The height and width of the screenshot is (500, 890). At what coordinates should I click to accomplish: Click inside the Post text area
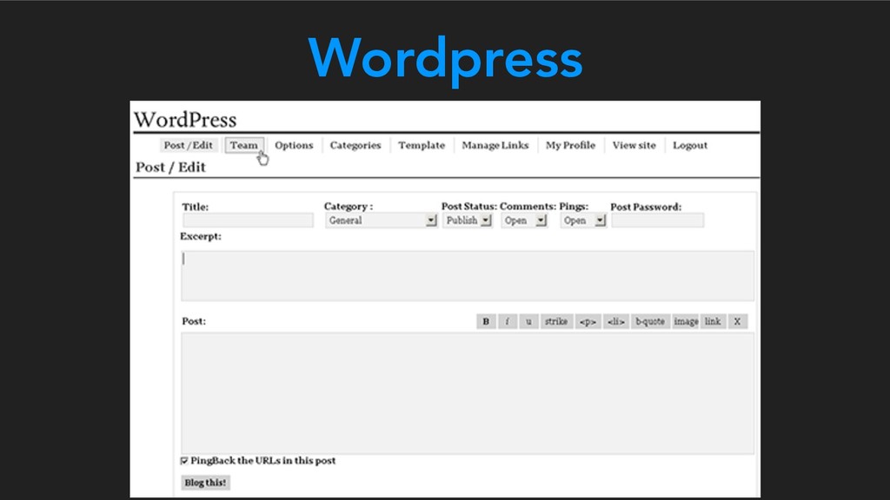(468, 393)
